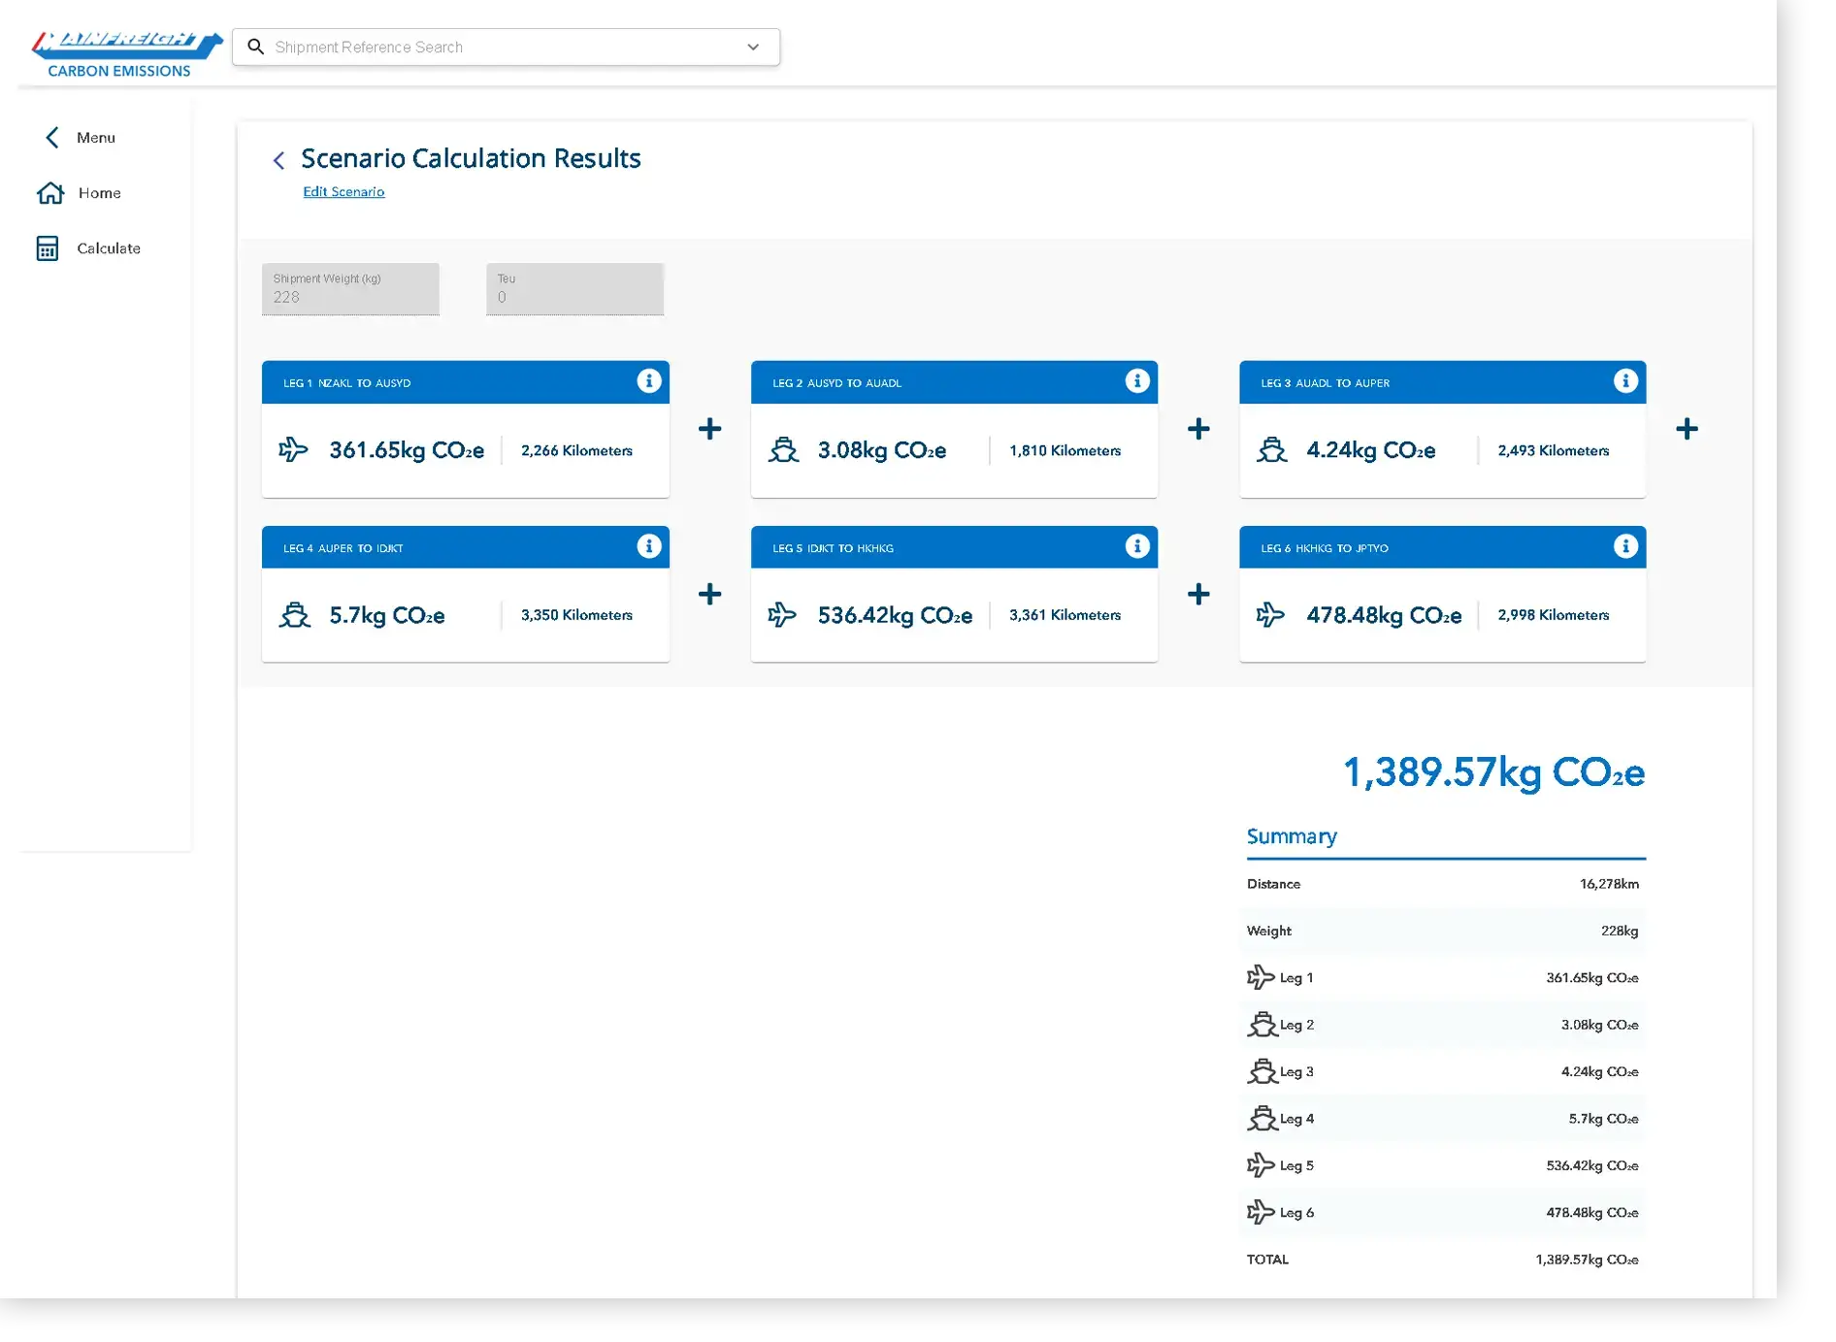Screen dimensions: 1836x1342
Task: Focus the Shipment Reference Search field
Action: (x=506, y=47)
